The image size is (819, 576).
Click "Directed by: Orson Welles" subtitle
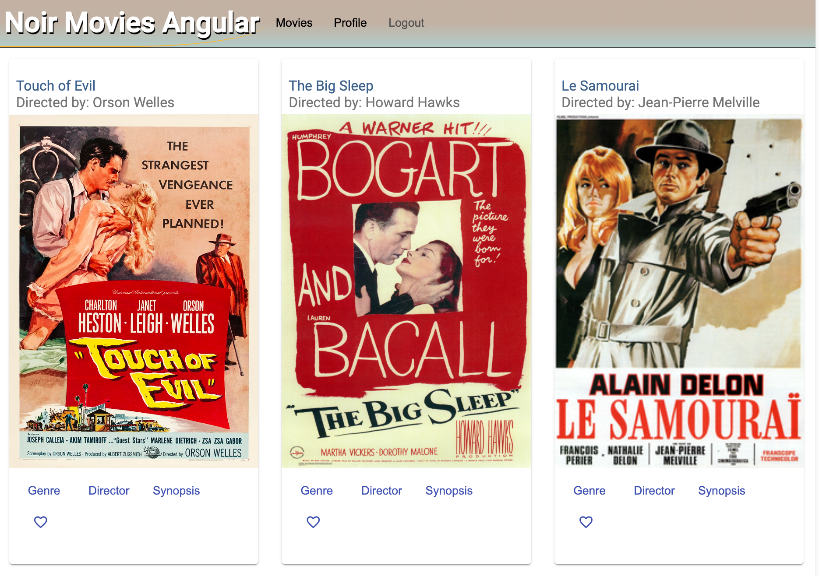point(95,102)
